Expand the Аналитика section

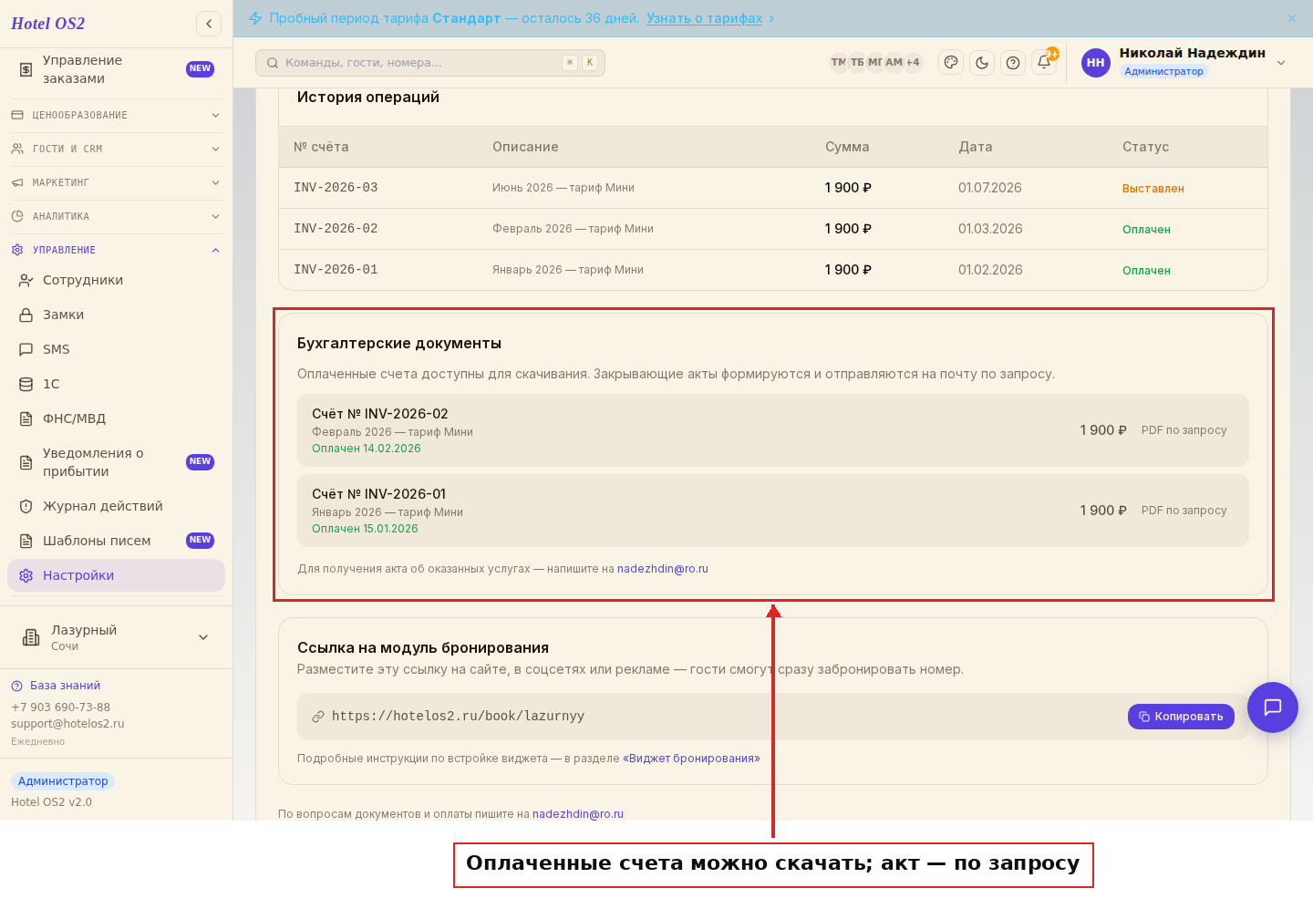click(116, 216)
